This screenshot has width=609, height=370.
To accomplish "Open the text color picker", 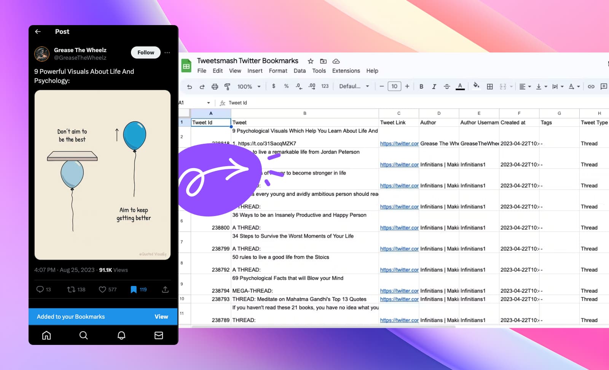I will coord(460,87).
